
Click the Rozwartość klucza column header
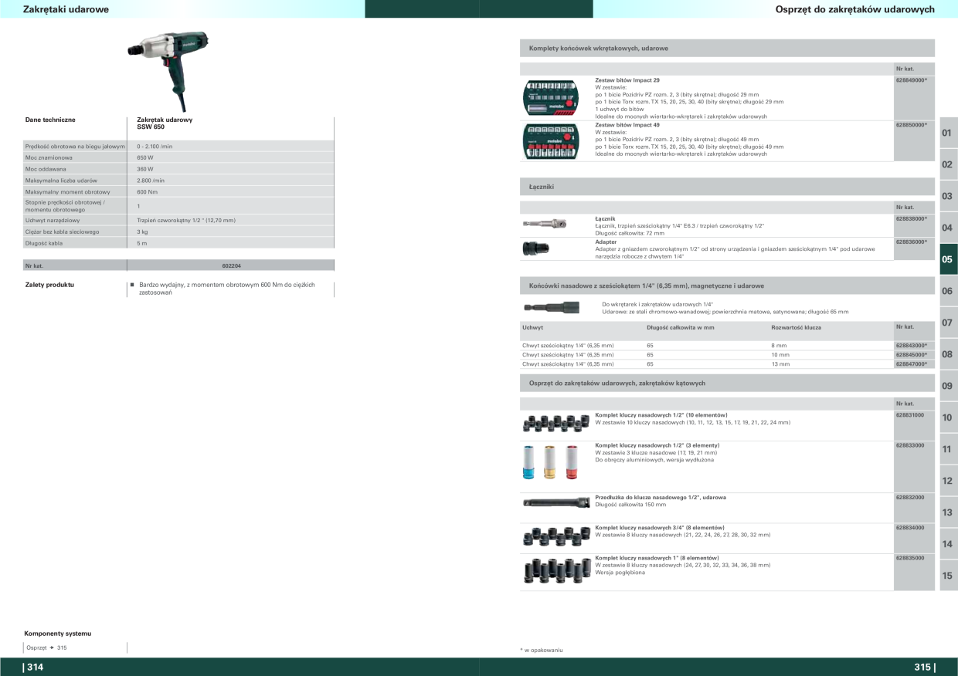[x=796, y=327]
